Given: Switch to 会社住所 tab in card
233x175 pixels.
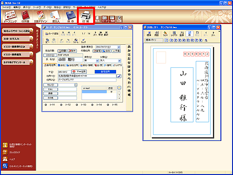Looking at the screenshot, I should (72, 65).
